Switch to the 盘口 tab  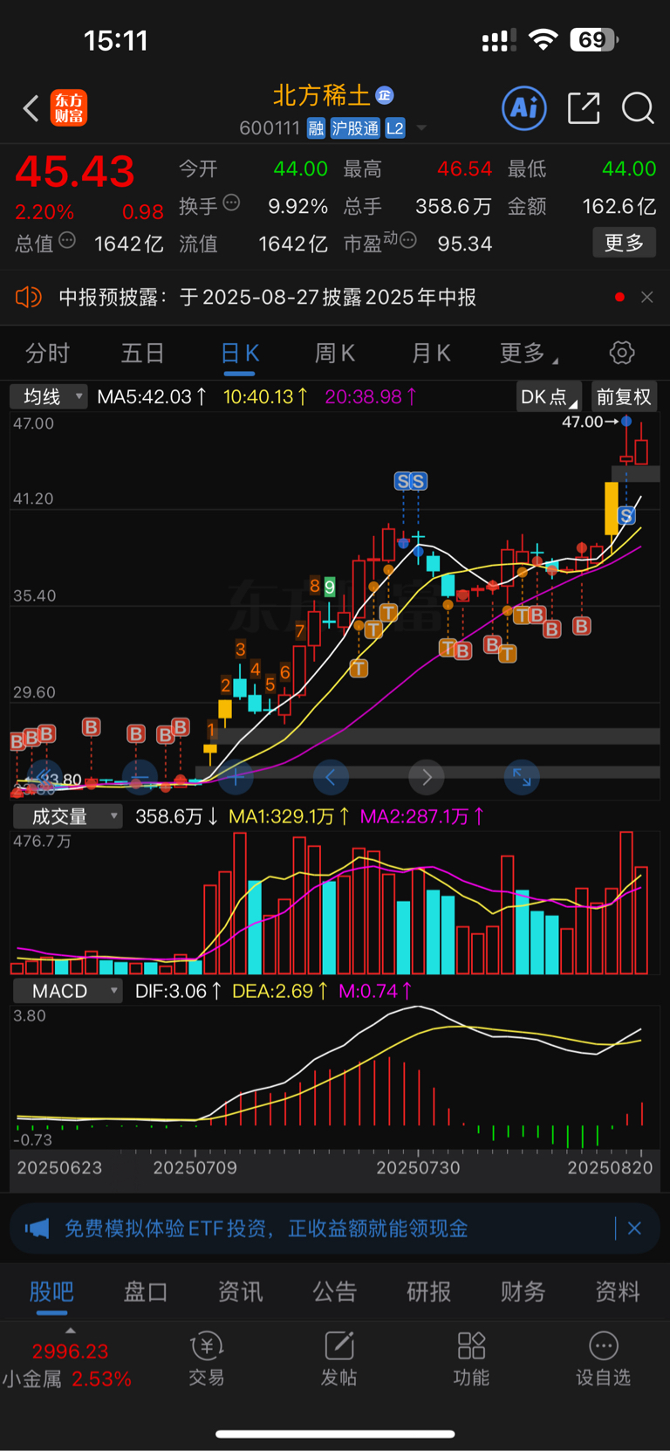point(146,1292)
